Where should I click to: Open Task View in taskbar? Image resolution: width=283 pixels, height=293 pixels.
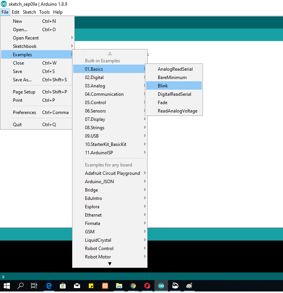[x=34, y=286]
